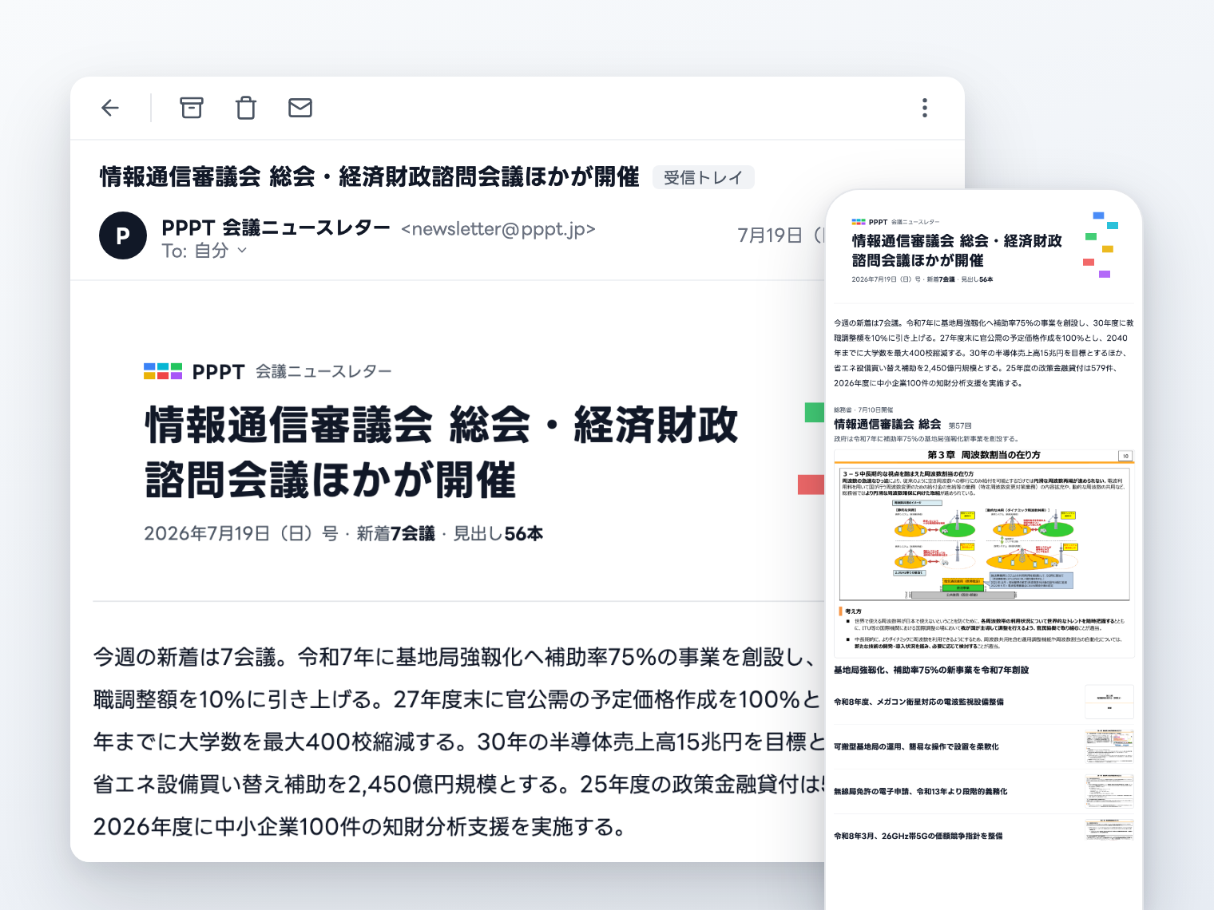Archive this email with the box icon
Viewport: 1214px width, 910px height.
click(x=192, y=108)
